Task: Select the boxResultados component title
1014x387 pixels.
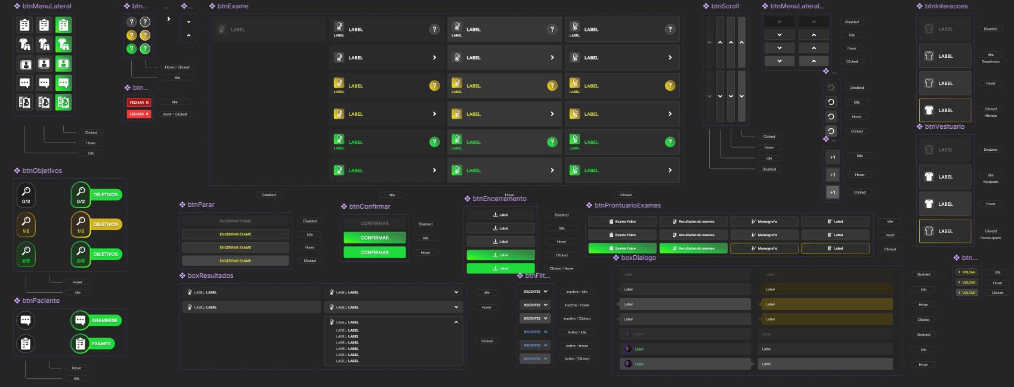Action: point(211,275)
